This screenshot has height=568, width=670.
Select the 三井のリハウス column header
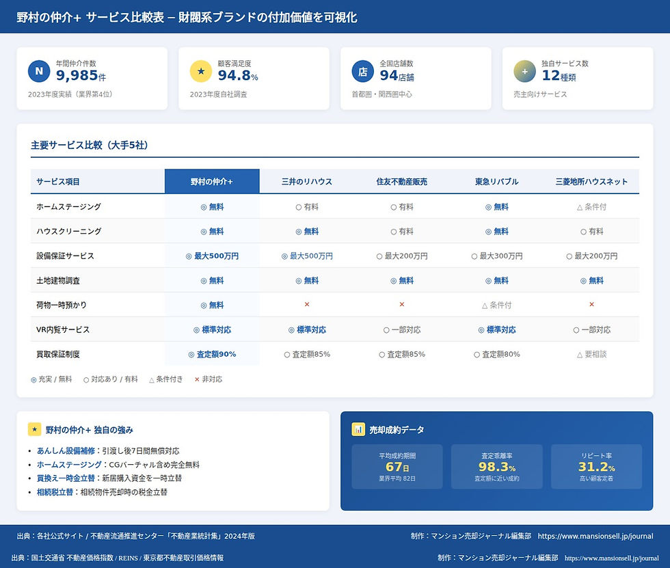pos(307,182)
